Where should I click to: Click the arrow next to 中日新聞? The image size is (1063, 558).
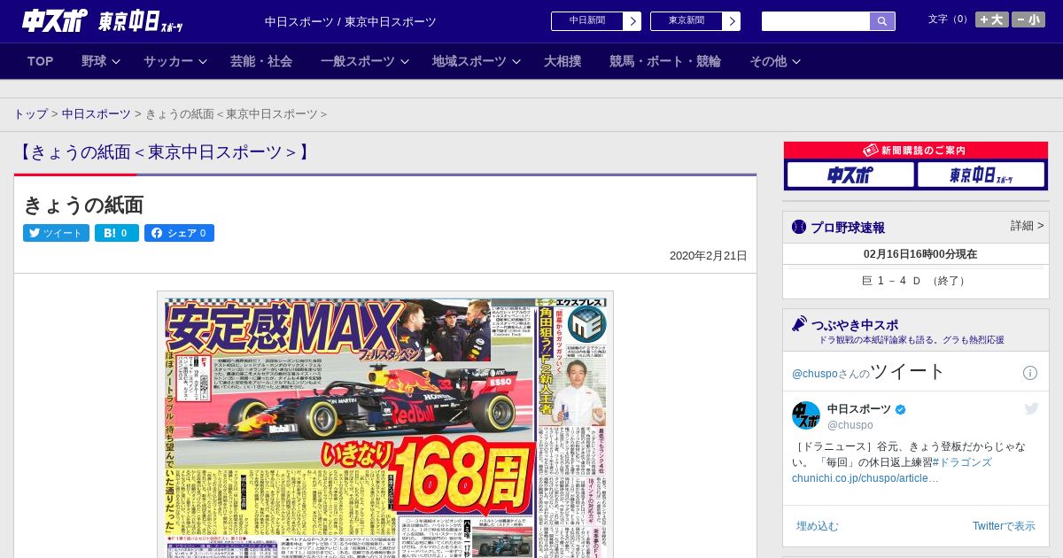coord(632,21)
